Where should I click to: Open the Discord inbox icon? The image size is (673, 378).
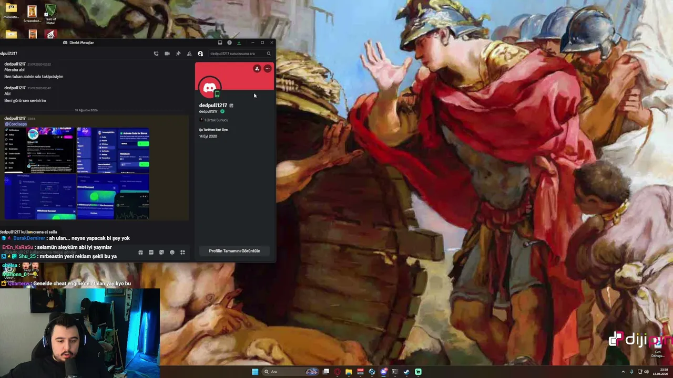pyautogui.click(x=220, y=43)
